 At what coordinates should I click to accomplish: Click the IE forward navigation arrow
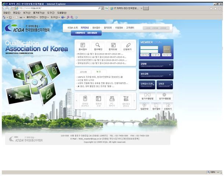point(10,8)
